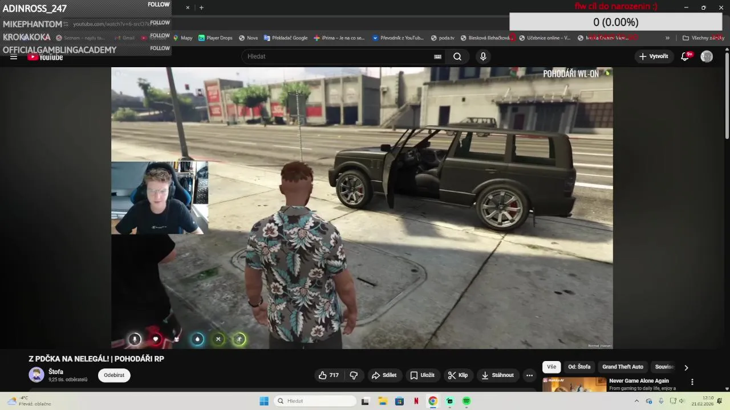Viewport: 730px width, 410px height.
Task: Share the video via Sdílet
Action: tap(384, 375)
